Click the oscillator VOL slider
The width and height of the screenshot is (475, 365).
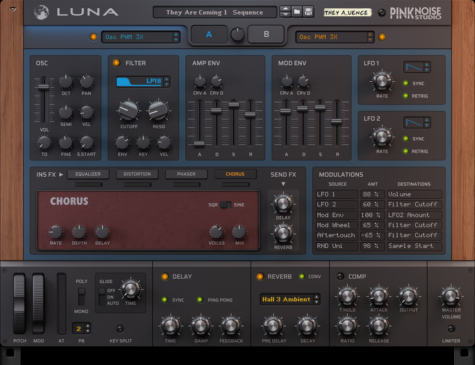[x=43, y=87]
